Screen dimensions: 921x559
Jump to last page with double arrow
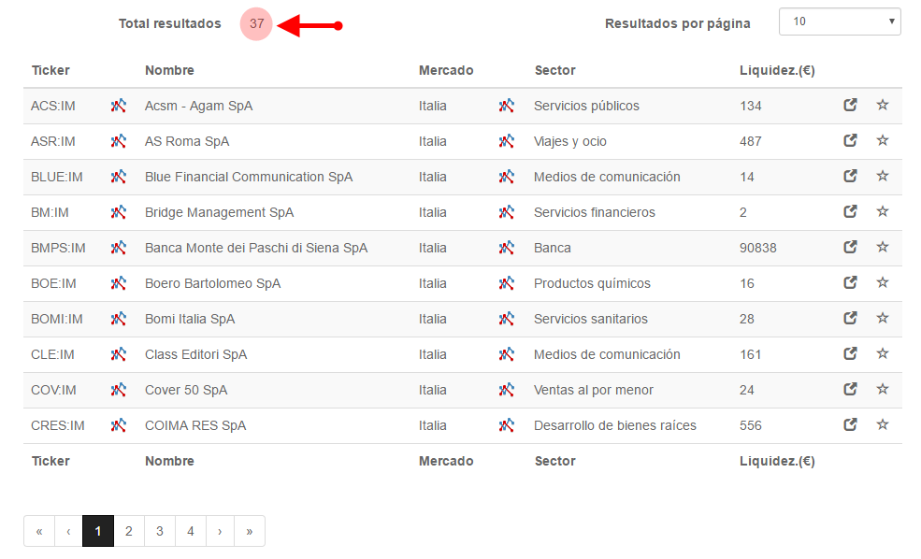[x=250, y=531]
